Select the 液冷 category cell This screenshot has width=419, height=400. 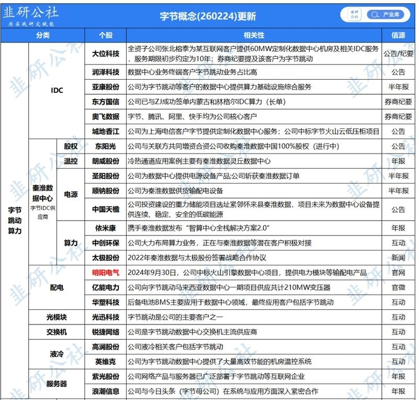point(57,354)
